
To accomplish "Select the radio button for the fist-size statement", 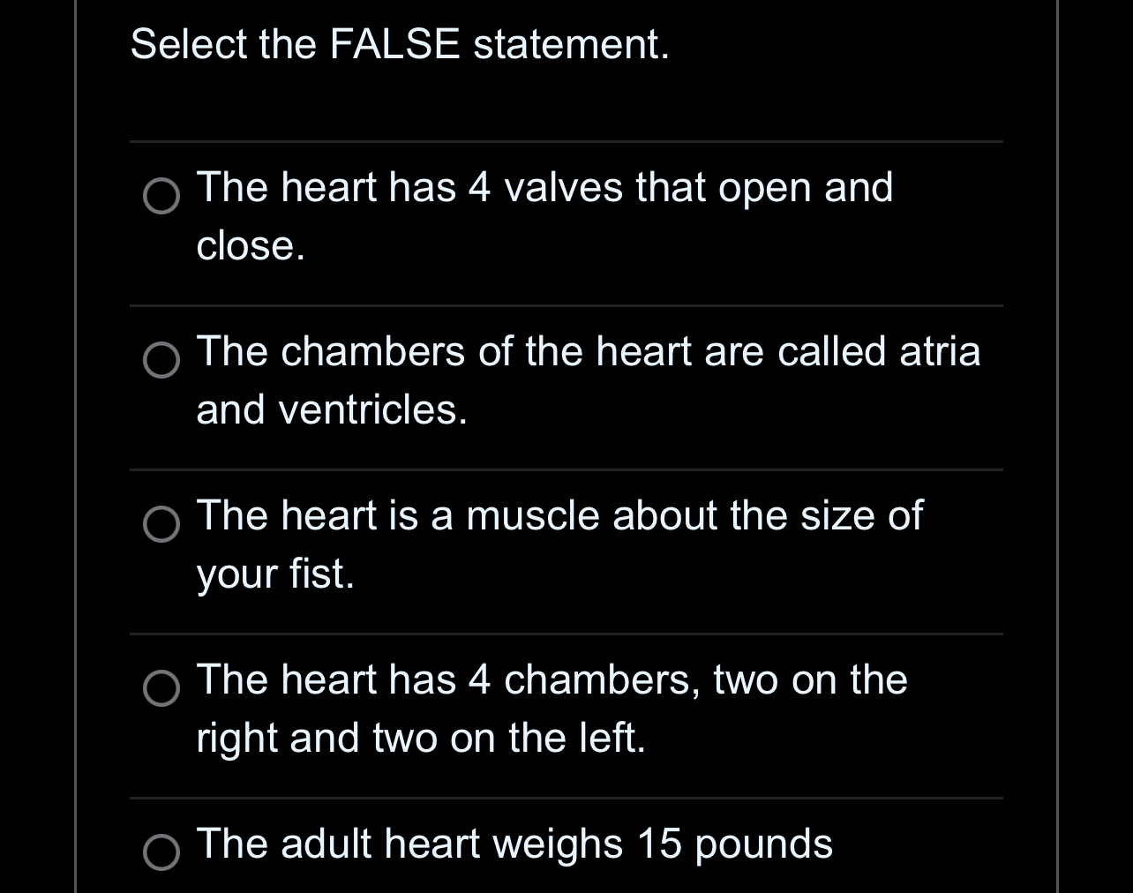I will coord(161,526).
